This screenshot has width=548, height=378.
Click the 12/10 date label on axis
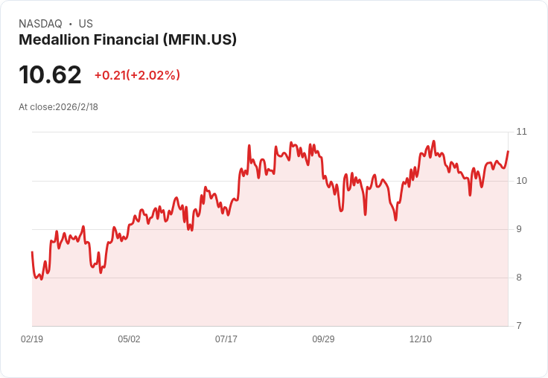[x=421, y=339]
